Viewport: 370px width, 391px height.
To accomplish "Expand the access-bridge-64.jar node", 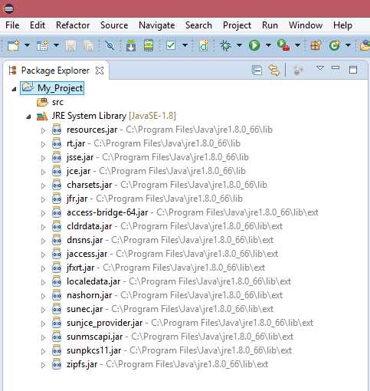I will pos(43,213).
